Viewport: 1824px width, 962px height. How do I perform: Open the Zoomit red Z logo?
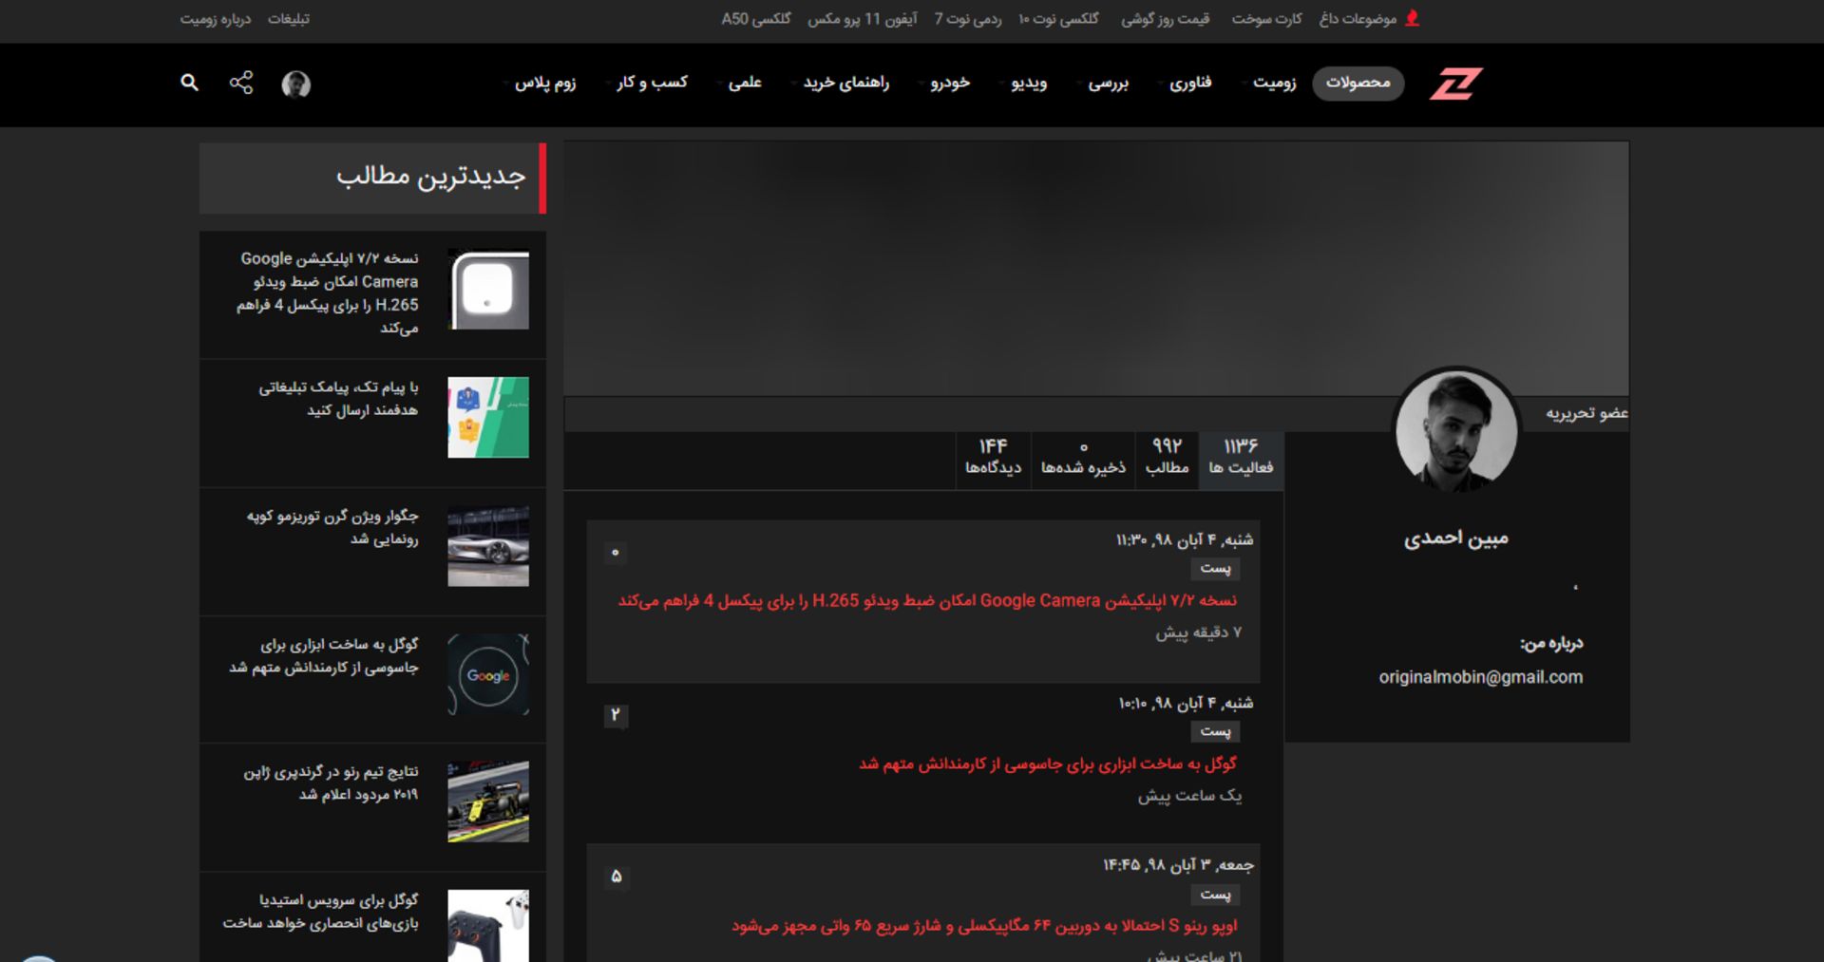click(1456, 84)
